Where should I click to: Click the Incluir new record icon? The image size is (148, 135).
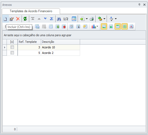[x=5, y=19]
